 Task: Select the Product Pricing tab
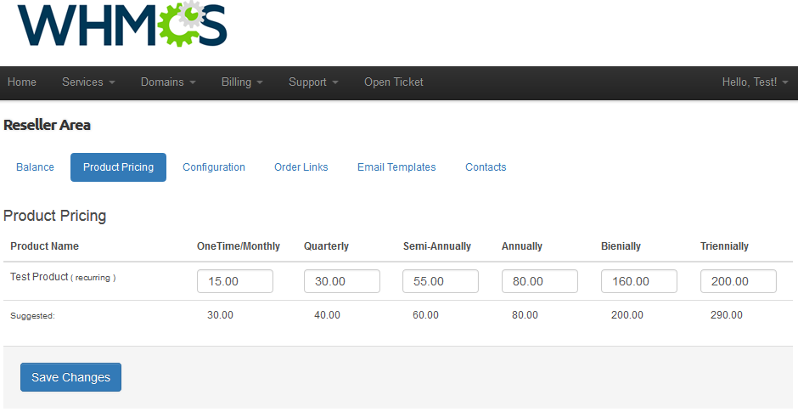118,167
